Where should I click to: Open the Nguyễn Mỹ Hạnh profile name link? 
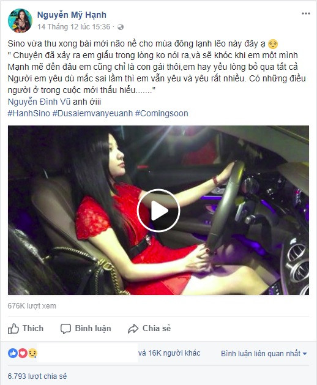click(x=72, y=15)
